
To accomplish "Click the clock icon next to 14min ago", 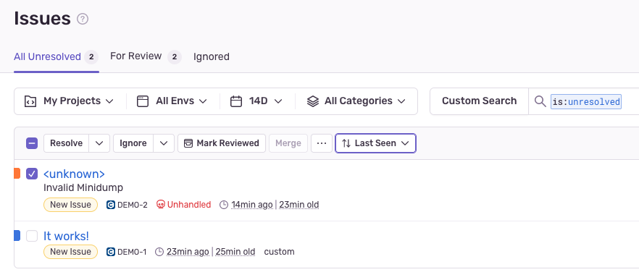I will click(224, 205).
